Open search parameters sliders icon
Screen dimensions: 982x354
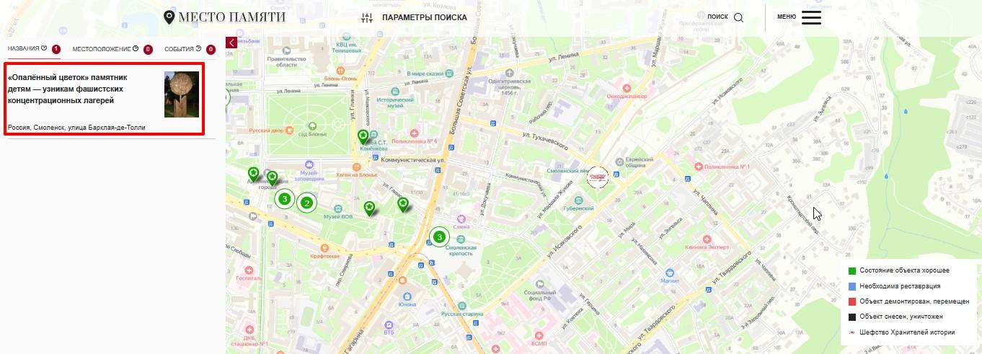coord(367,18)
